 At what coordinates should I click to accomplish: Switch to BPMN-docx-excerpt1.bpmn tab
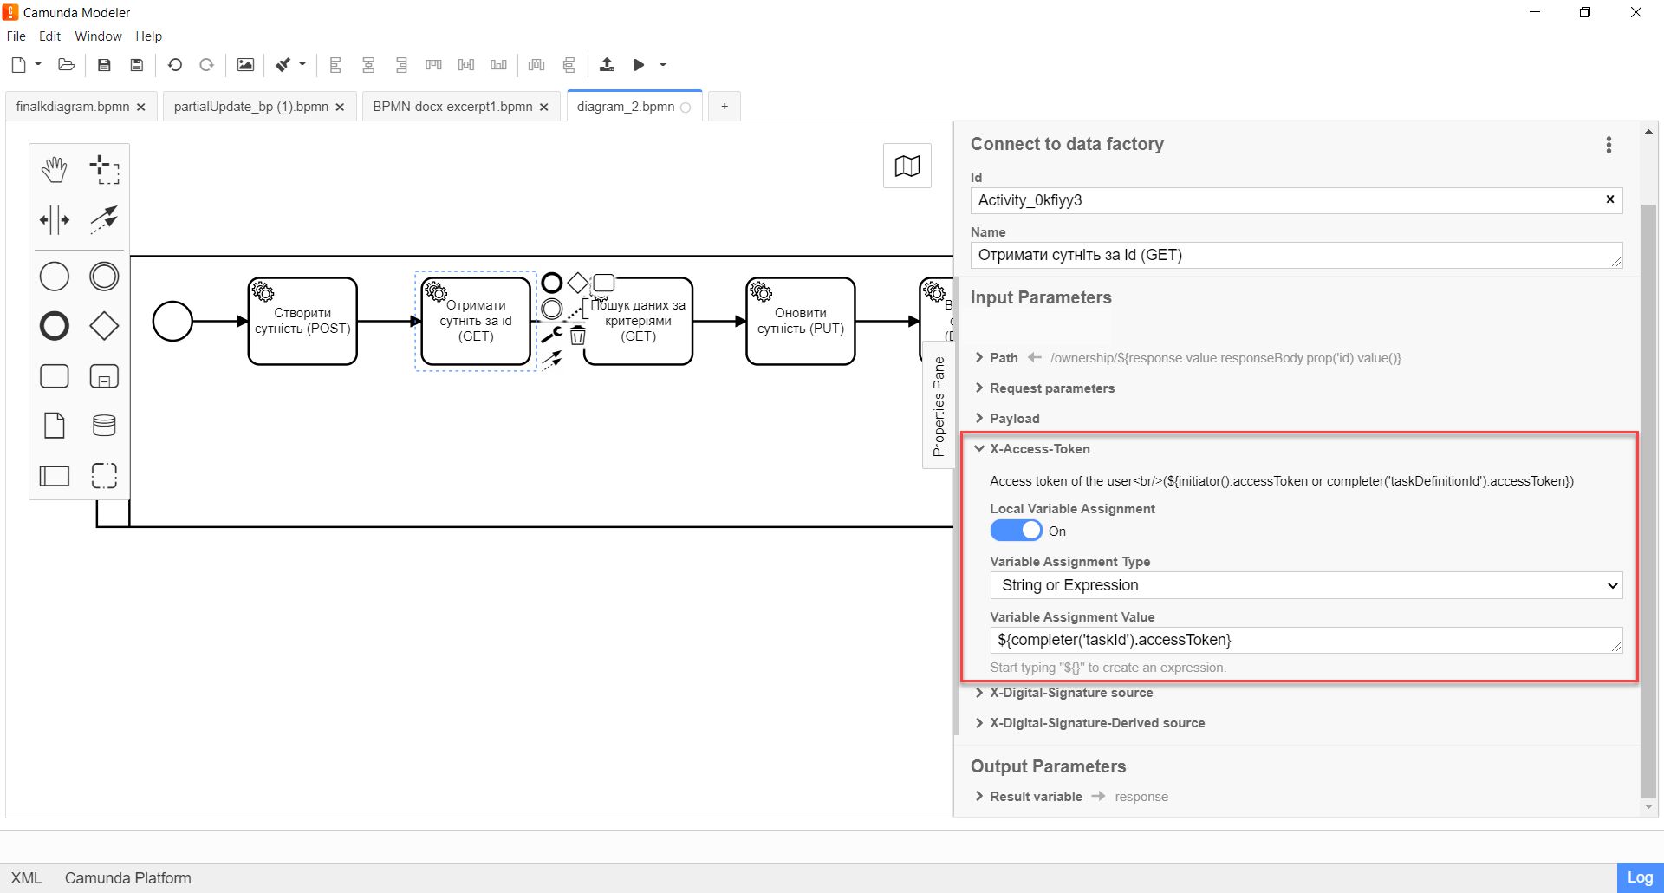pos(452,107)
